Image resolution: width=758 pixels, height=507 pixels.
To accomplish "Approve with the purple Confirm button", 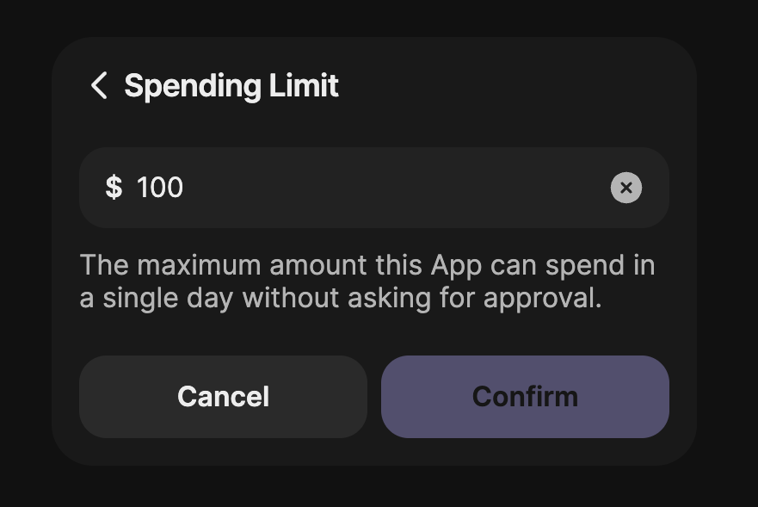I will pyautogui.click(x=525, y=396).
